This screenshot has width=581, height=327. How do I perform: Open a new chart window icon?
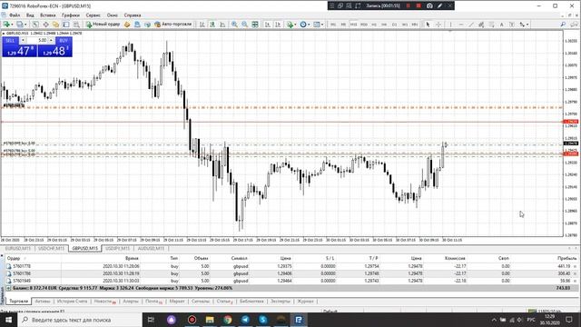[6, 25]
